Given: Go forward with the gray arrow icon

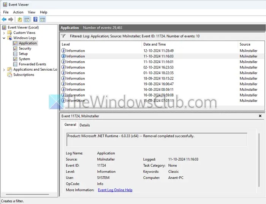Looking at the screenshot, I should click(x=11, y=19).
